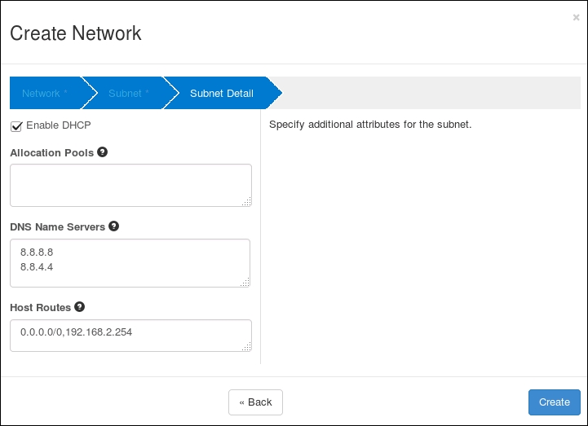
Task: Click into the Host Routes text field
Action: coord(130,334)
